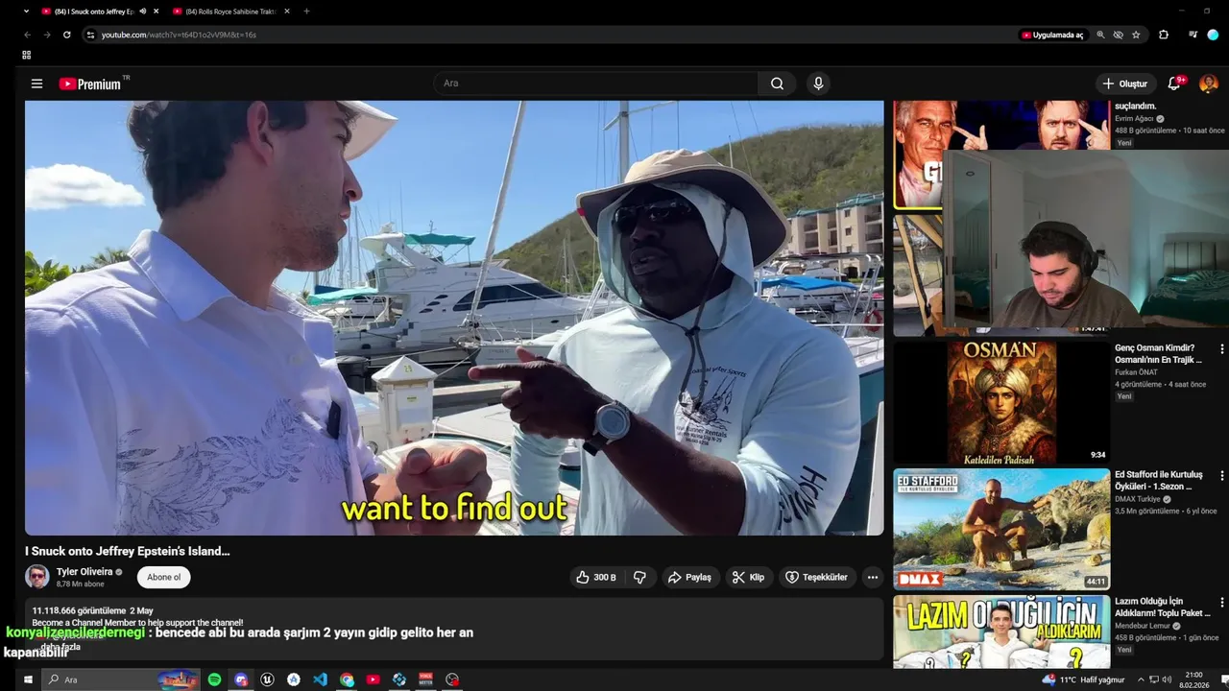Click Uygulamada aç open-in-app button
Screen dimensions: 1229x691
click(1052, 35)
